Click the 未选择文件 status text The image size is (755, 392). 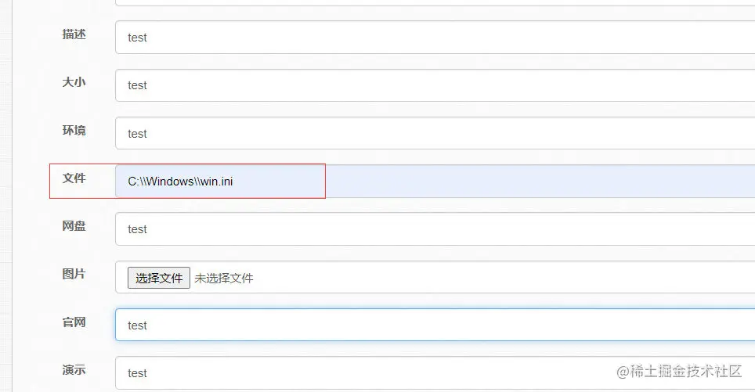tap(224, 278)
